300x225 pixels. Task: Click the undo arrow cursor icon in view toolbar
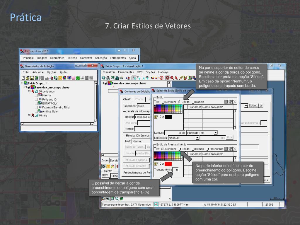tap(147, 78)
